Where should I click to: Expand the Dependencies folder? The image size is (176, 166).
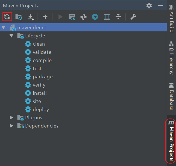pyautogui.click(x=11, y=126)
